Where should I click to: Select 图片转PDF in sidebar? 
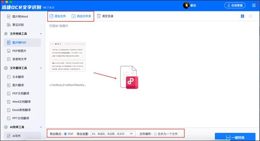tap(22, 43)
